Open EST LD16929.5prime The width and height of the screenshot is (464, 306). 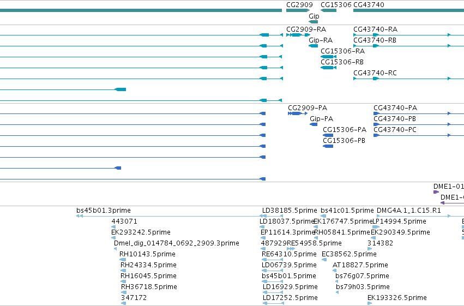[x=290, y=287]
